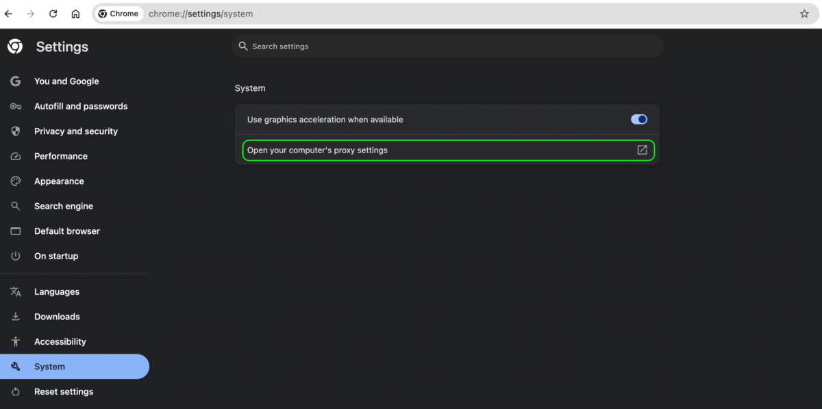This screenshot has height=409, width=822.
Task: Toggle graphics acceleration switch off
Action: (x=638, y=119)
